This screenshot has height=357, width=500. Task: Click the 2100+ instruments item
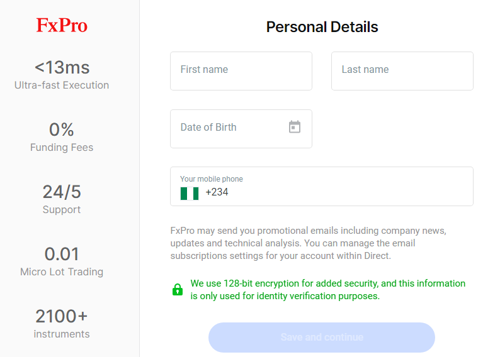62,323
